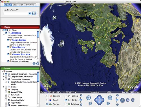
Task: Click the reset north button below rotate left
Action: 90,103
